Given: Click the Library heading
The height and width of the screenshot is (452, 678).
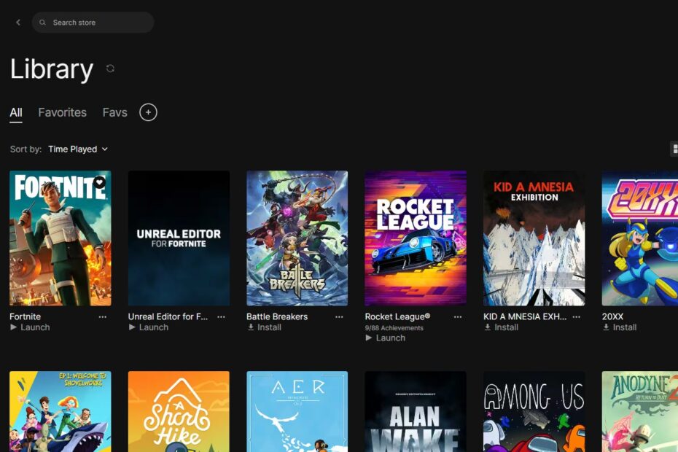Looking at the screenshot, I should pos(52,69).
